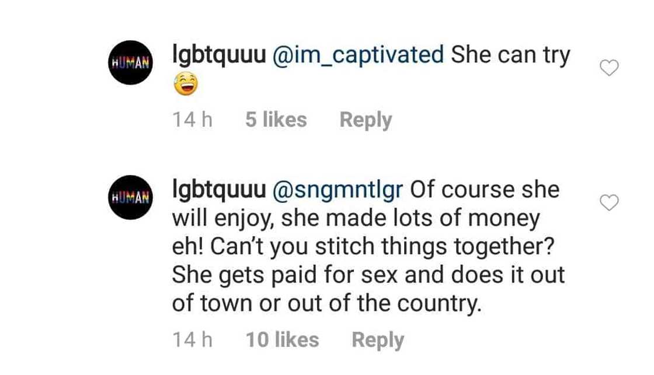Open the first lgbtquuu HUMAN profile picture
This screenshot has width=654, height=375.
[x=131, y=62]
